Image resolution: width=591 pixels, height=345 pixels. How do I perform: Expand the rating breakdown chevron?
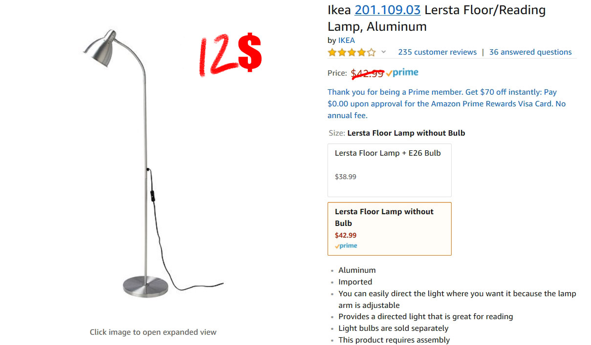click(x=383, y=52)
